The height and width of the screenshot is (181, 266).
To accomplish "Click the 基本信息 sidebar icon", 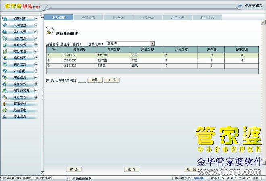I will (x=5, y=77).
